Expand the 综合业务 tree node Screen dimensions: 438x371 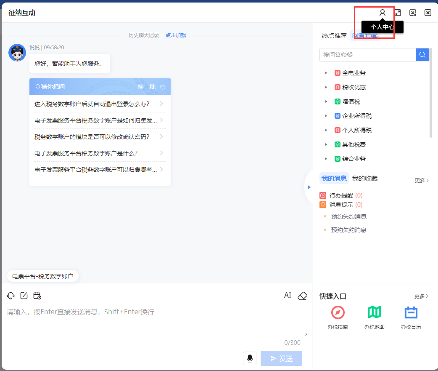click(326, 159)
